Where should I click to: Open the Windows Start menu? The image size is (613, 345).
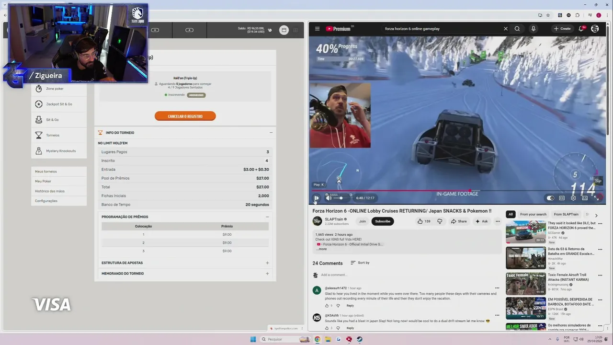pyautogui.click(x=253, y=339)
